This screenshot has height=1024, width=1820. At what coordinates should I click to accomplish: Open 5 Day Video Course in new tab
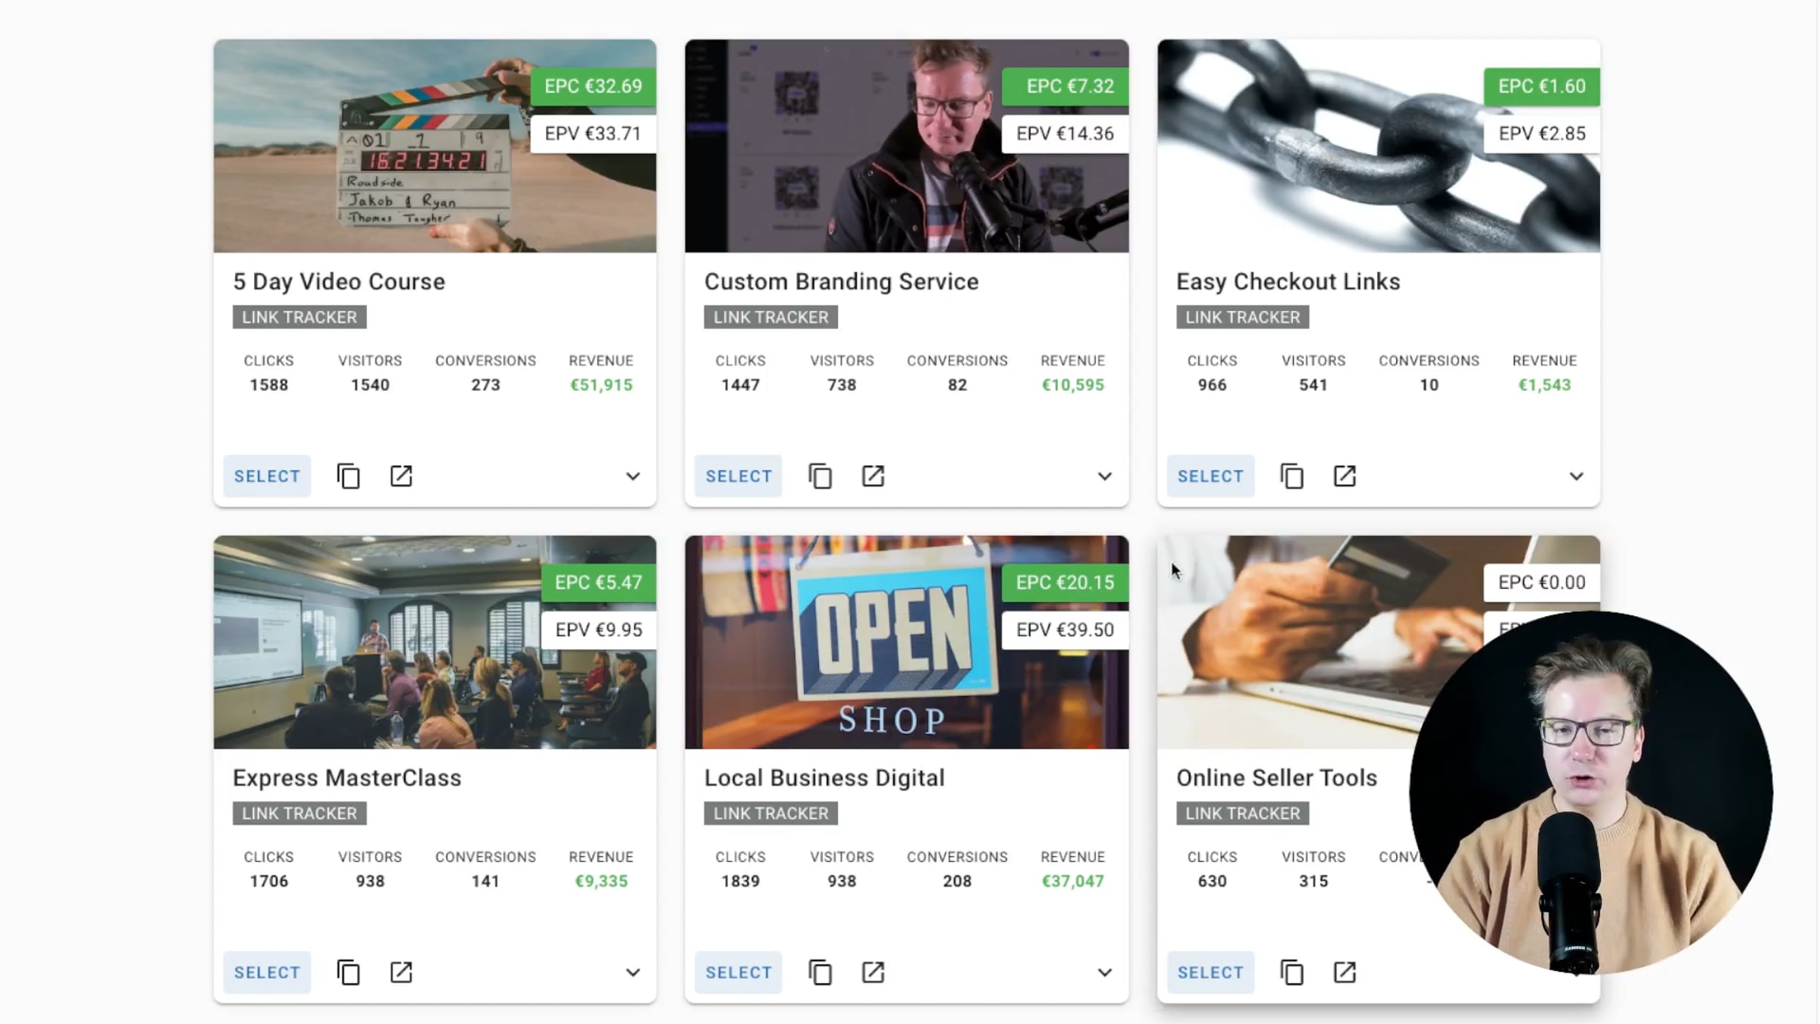coord(401,476)
